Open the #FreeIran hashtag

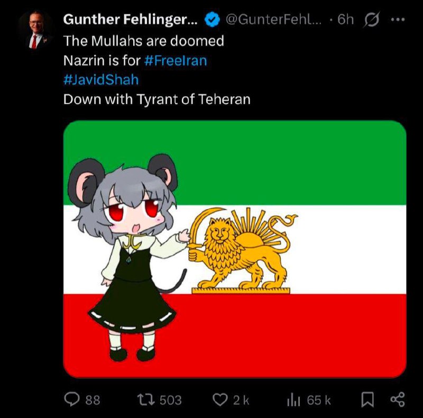click(x=176, y=60)
